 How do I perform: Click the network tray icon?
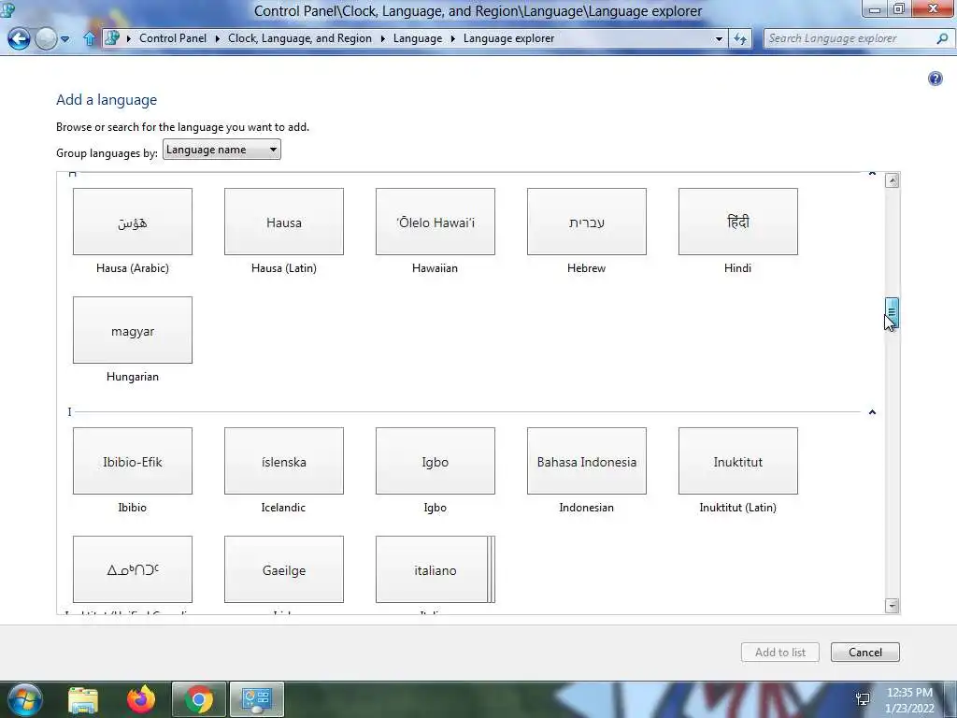[863, 699]
